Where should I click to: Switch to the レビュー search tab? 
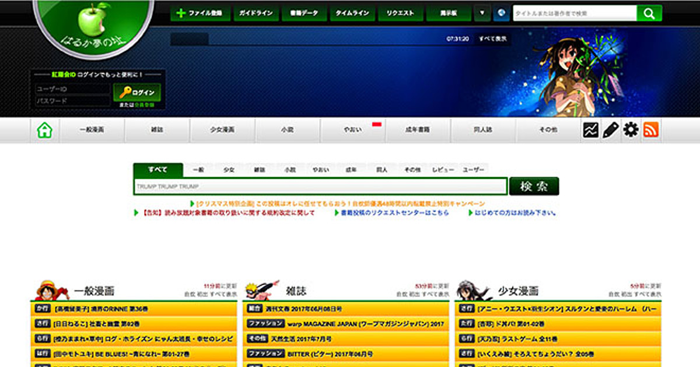click(443, 170)
